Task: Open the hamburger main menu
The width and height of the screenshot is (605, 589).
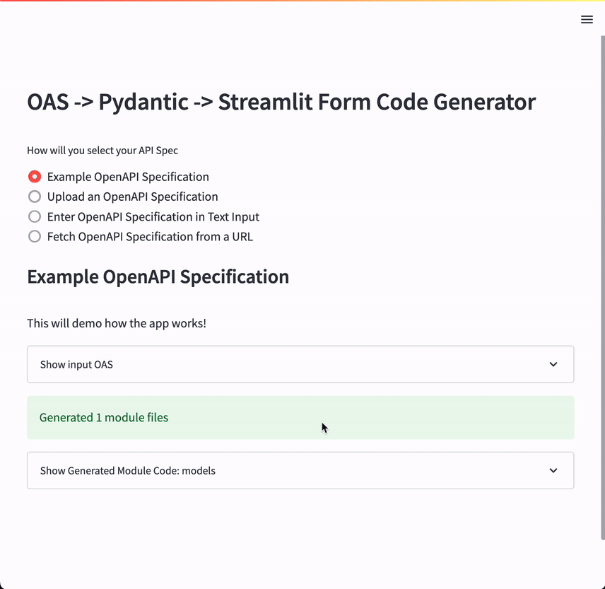Action: tap(587, 20)
